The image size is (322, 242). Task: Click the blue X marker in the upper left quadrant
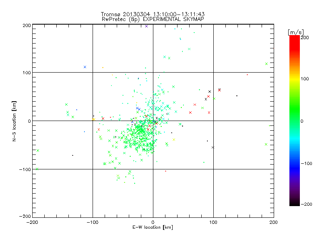click(x=85, y=67)
